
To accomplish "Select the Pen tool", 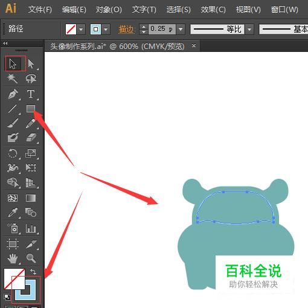I will pos(13,94).
